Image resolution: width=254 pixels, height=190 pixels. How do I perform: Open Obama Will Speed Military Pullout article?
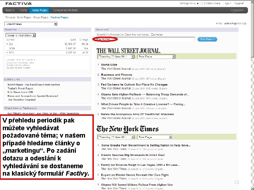pos(137,185)
